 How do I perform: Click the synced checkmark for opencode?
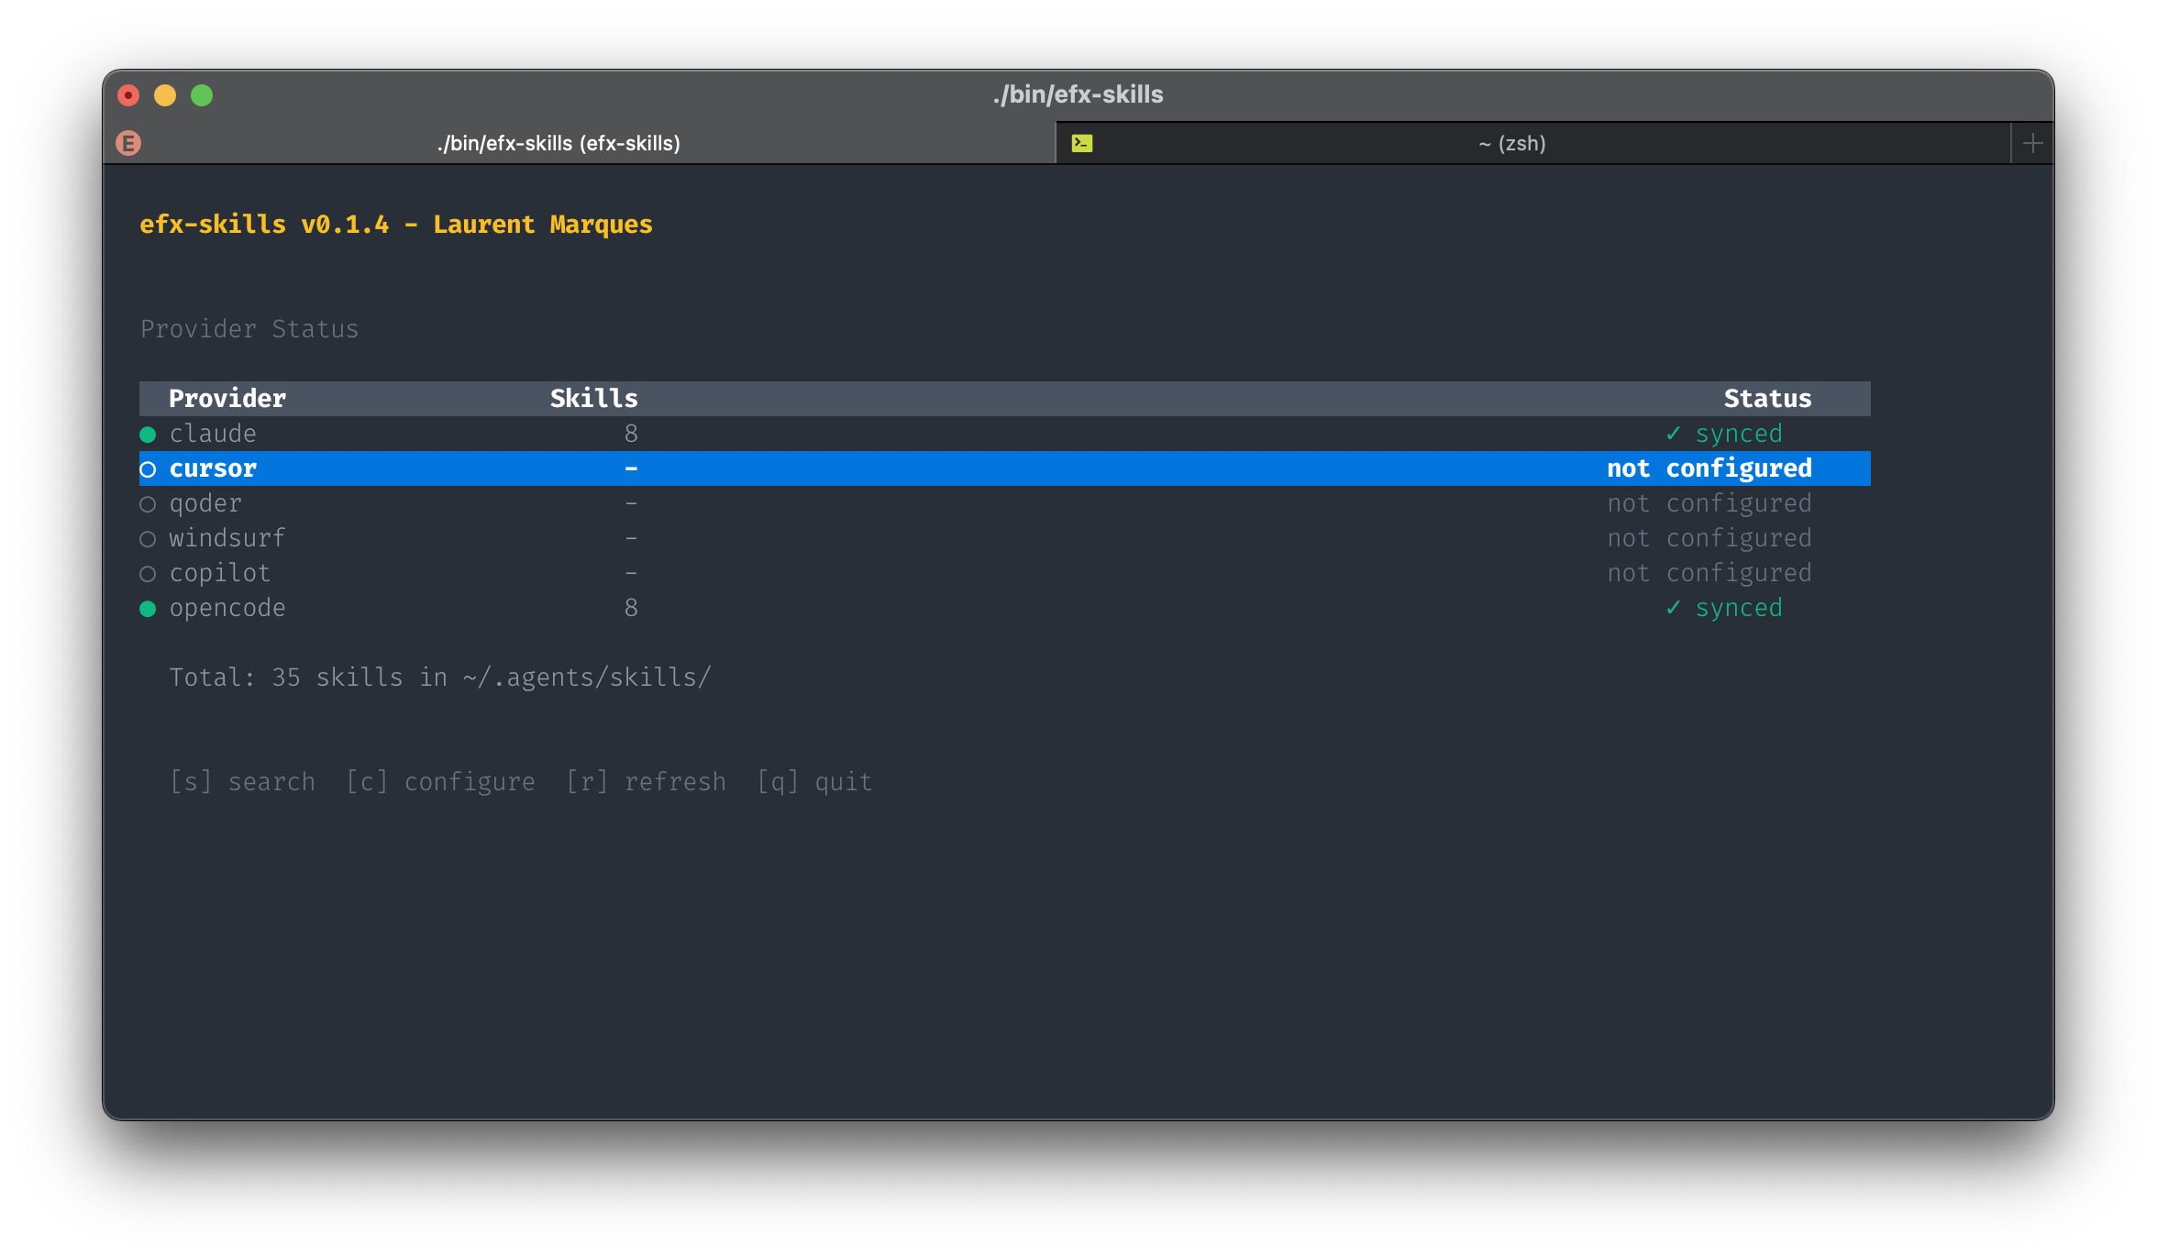click(x=1674, y=607)
